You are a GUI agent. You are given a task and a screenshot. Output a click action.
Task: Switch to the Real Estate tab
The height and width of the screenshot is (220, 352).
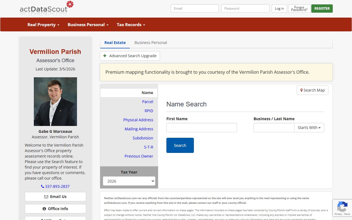115,43
